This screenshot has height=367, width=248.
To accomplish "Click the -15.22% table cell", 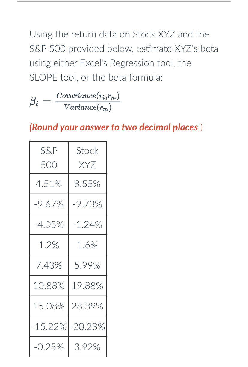I will pos(49,326).
